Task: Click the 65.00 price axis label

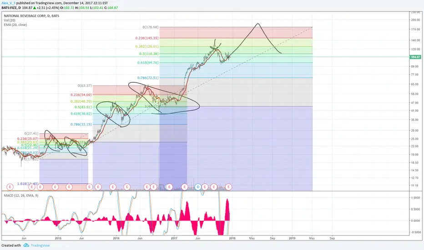Action: point(414,85)
